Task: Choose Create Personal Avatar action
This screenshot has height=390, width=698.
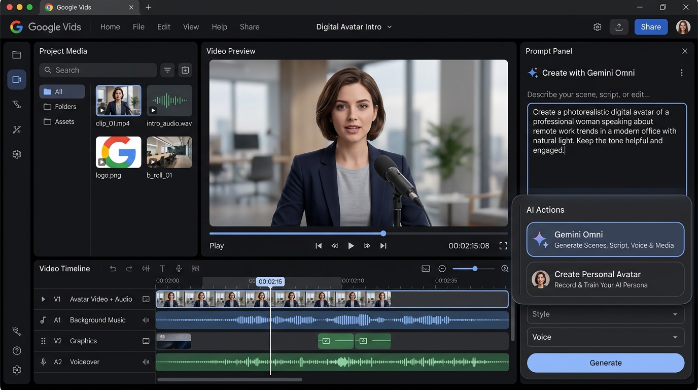Action: coord(605,279)
